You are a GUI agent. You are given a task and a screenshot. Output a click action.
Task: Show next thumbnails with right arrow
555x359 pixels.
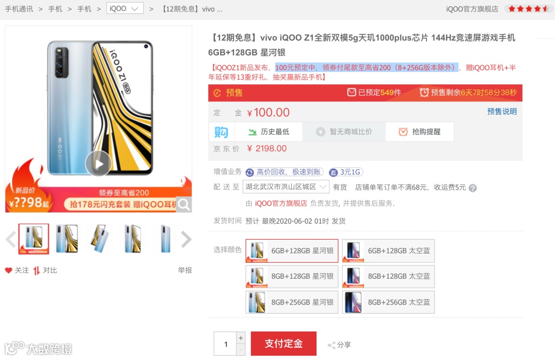(186, 239)
